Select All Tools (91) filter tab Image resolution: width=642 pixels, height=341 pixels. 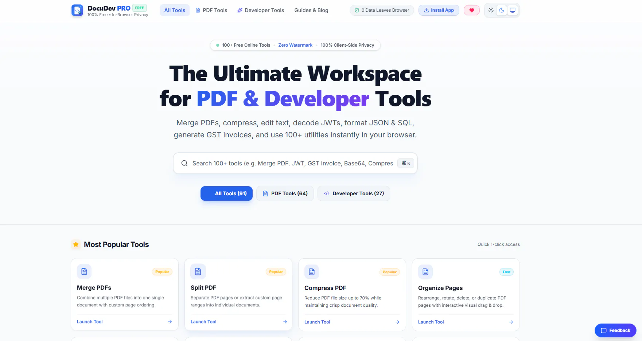[x=226, y=193]
